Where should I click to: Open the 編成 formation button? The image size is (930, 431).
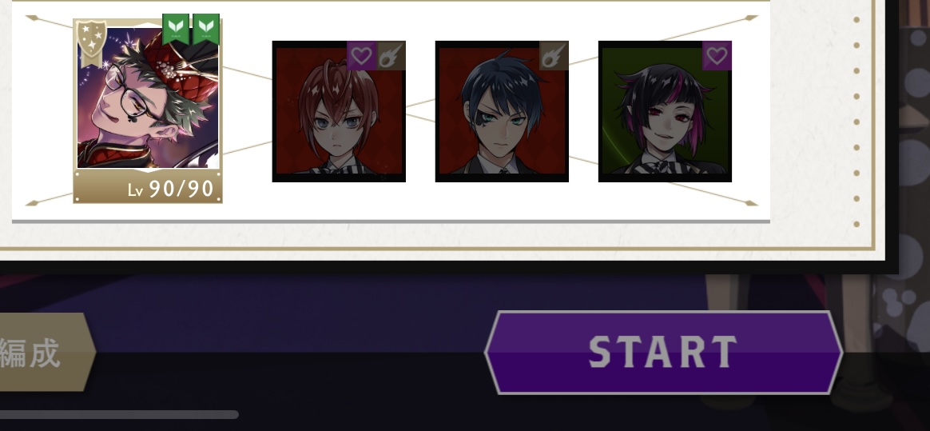(x=45, y=352)
